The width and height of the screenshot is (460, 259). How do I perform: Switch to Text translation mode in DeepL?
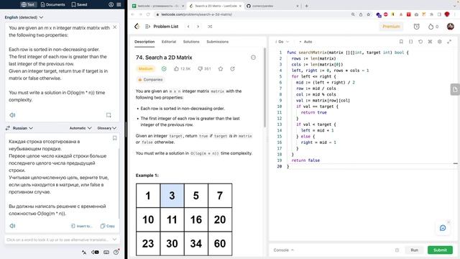click(28, 4)
